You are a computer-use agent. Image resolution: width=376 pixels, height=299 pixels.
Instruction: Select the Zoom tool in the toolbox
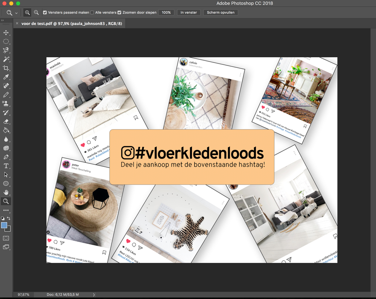[6, 201]
